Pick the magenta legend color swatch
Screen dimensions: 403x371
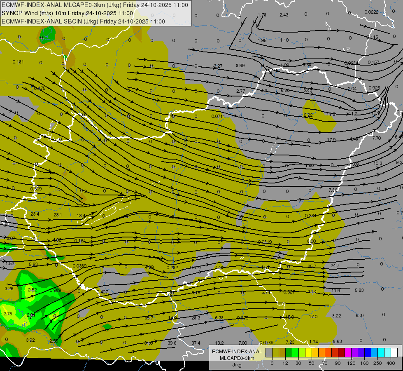tap(348, 352)
